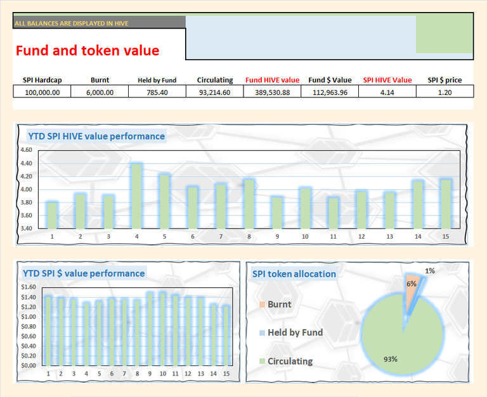This screenshot has height=397, width=487.
Task: Click bar 15 in HIVE value chart
Action: pyautogui.click(x=446, y=204)
